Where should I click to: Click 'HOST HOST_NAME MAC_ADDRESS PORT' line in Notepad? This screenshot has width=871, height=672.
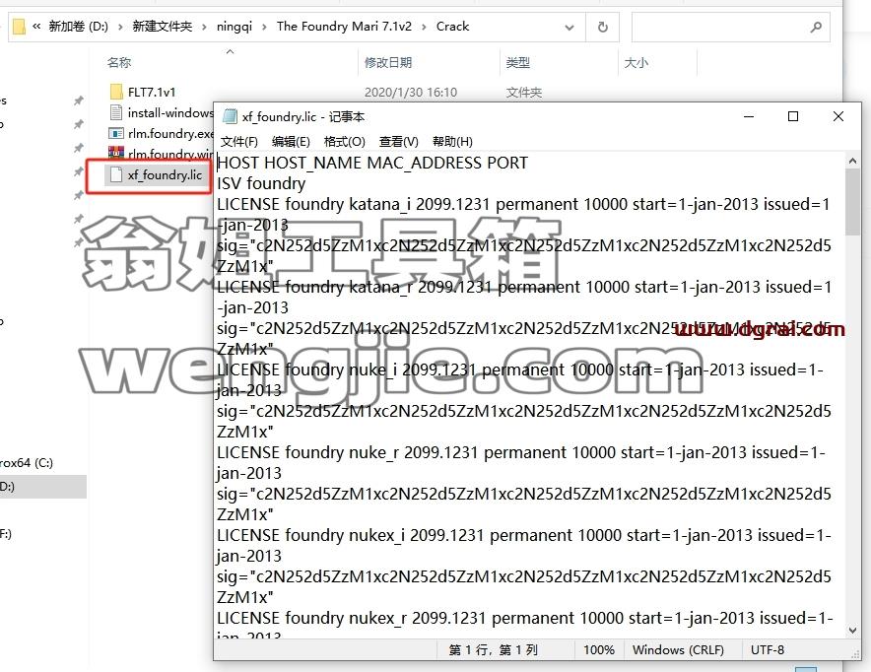(x=372, y=164)
